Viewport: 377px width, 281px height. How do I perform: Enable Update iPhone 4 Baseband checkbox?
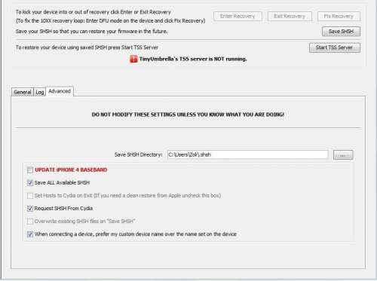pyautogui.click(x=30, y=170)
